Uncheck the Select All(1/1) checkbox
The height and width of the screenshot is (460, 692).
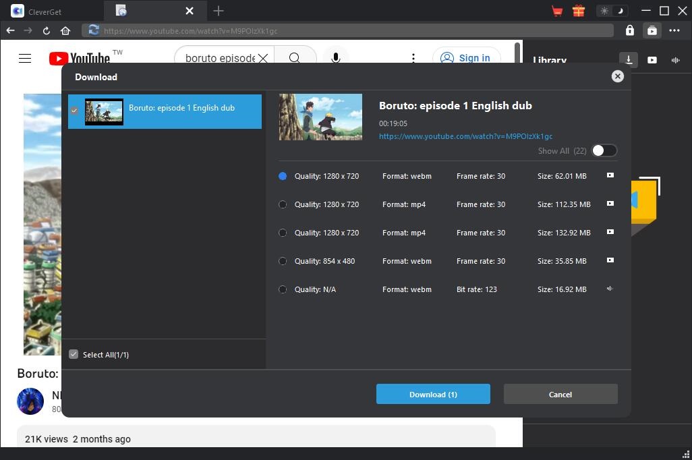tap(74, 354)
